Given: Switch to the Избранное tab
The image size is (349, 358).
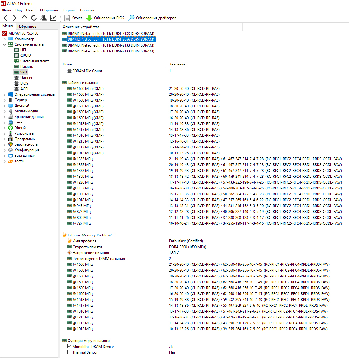Looking at the screenshot, I should (x=27, y=27).
